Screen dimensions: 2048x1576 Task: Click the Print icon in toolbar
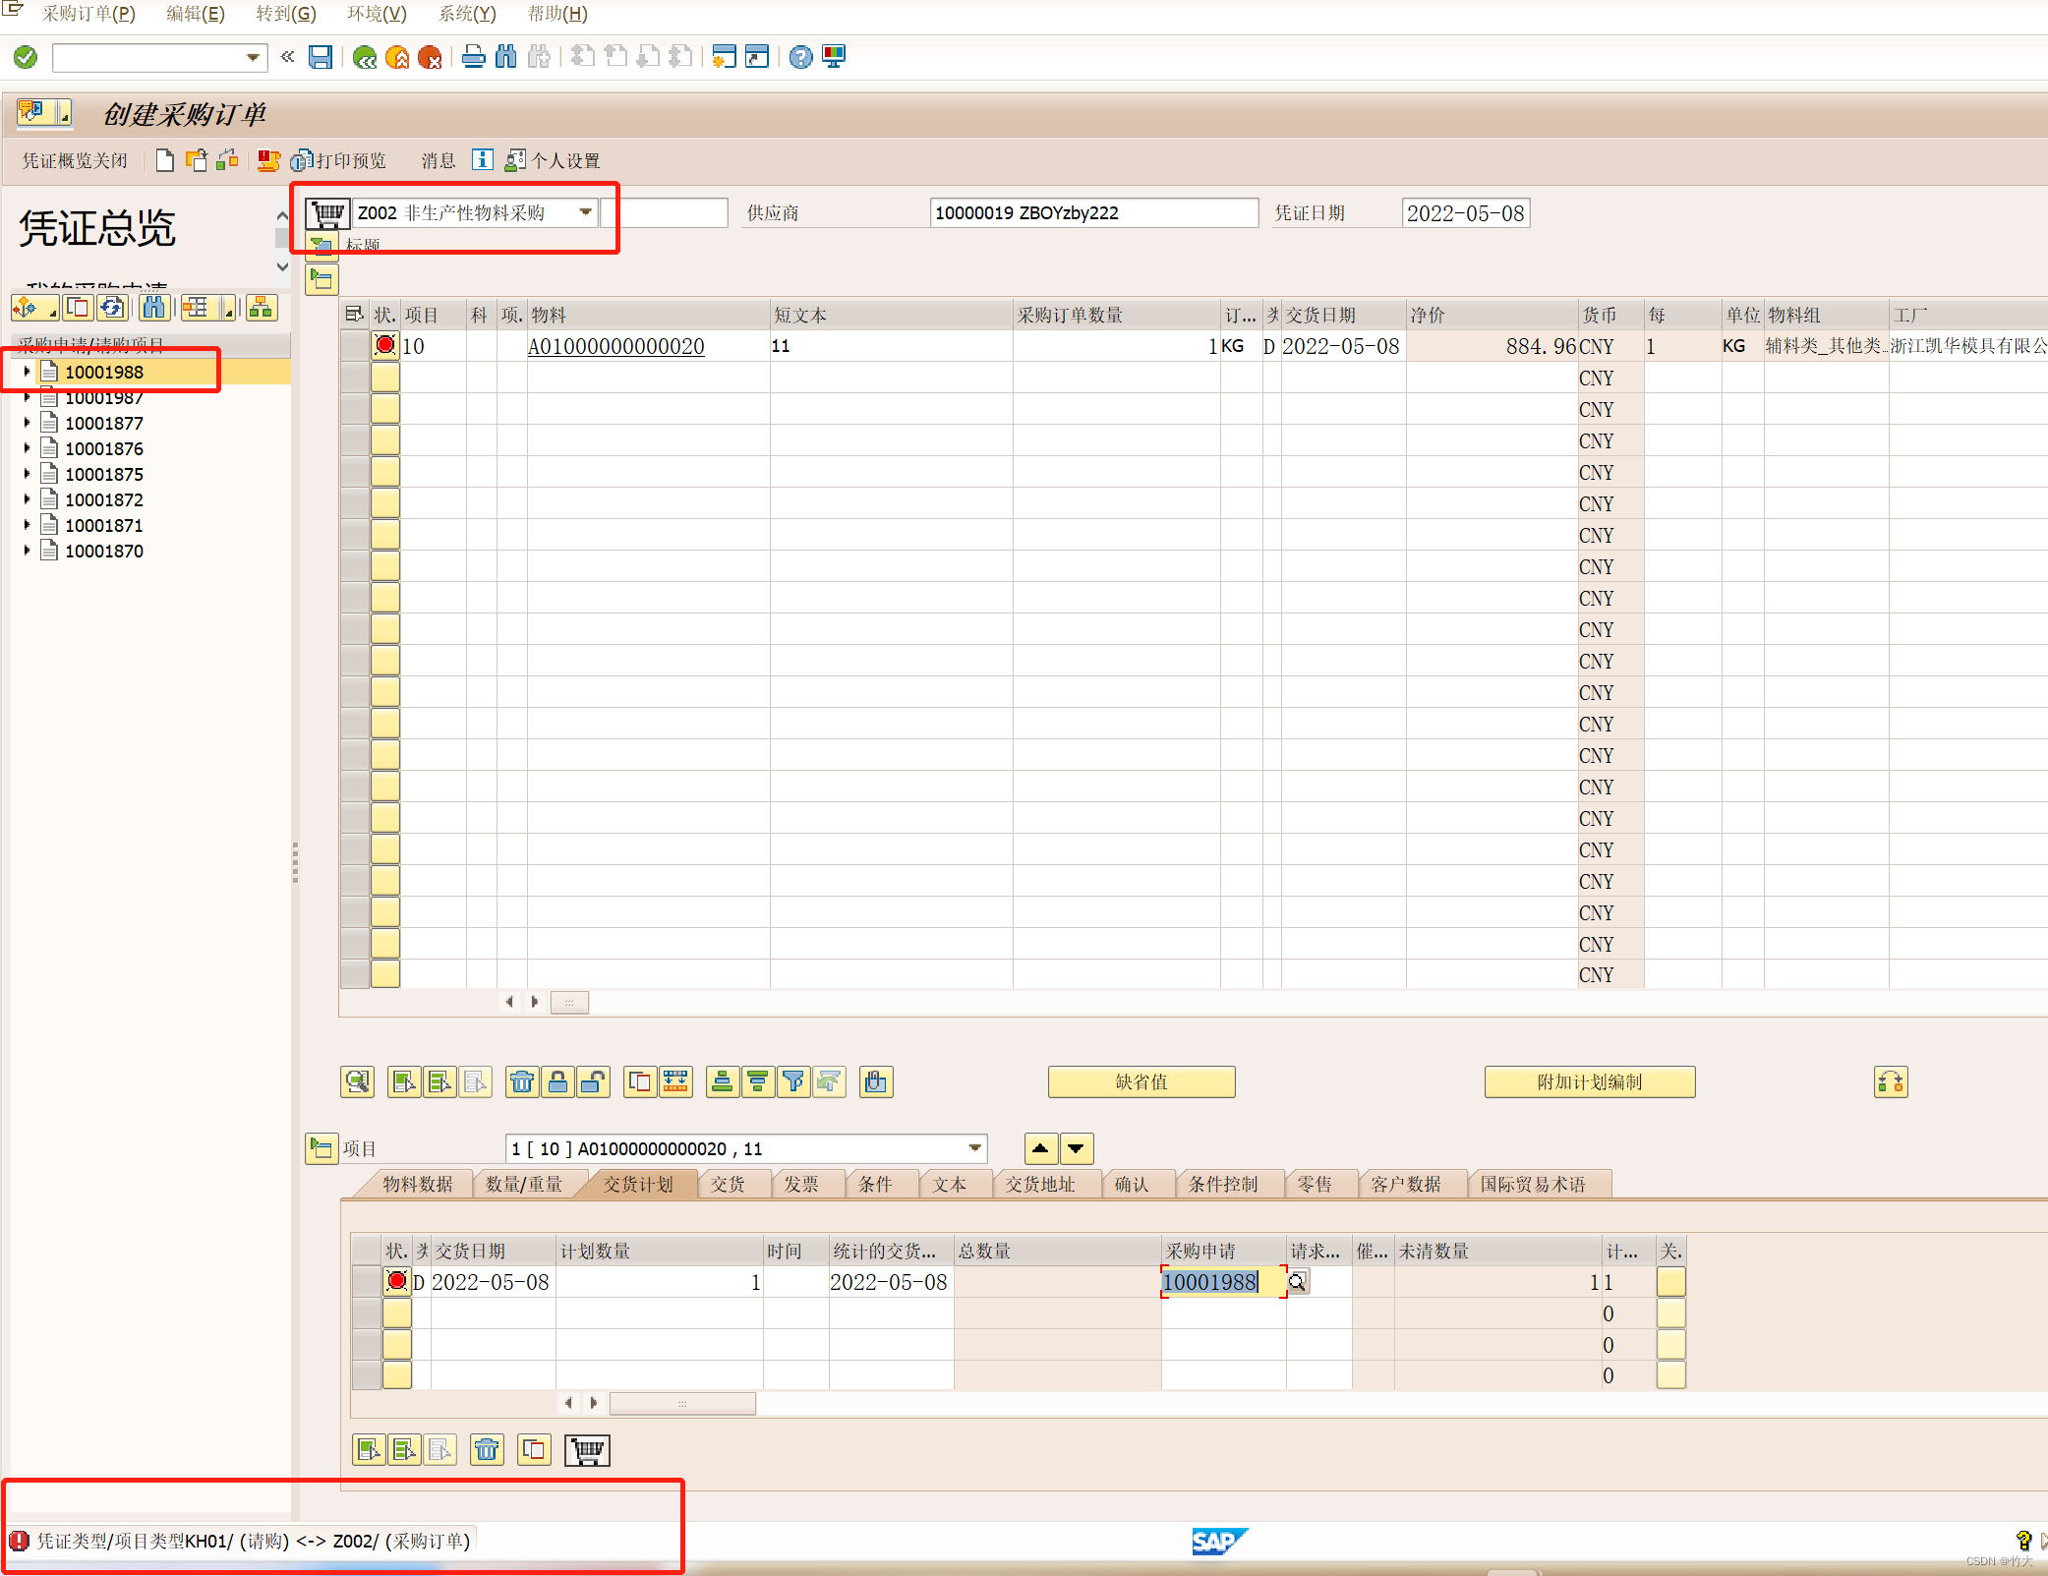coord(473,57)
